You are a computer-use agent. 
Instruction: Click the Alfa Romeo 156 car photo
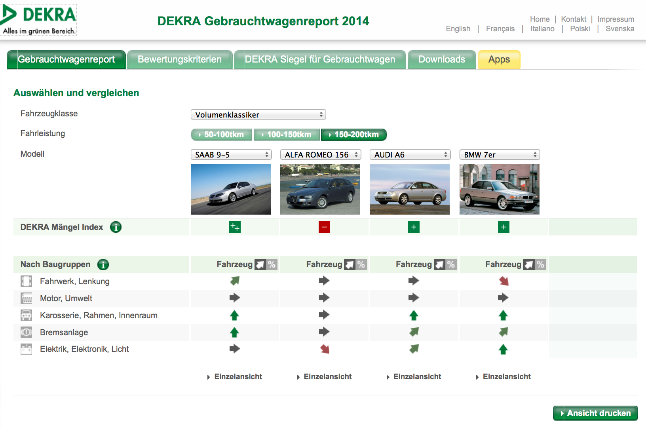point(320,189)
